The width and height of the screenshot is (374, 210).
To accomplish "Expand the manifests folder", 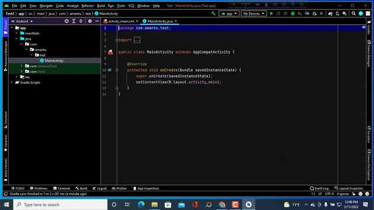I will pos(16,33).
